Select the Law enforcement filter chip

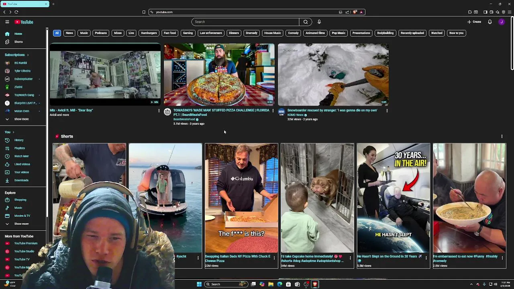click(x=211, y=33)
